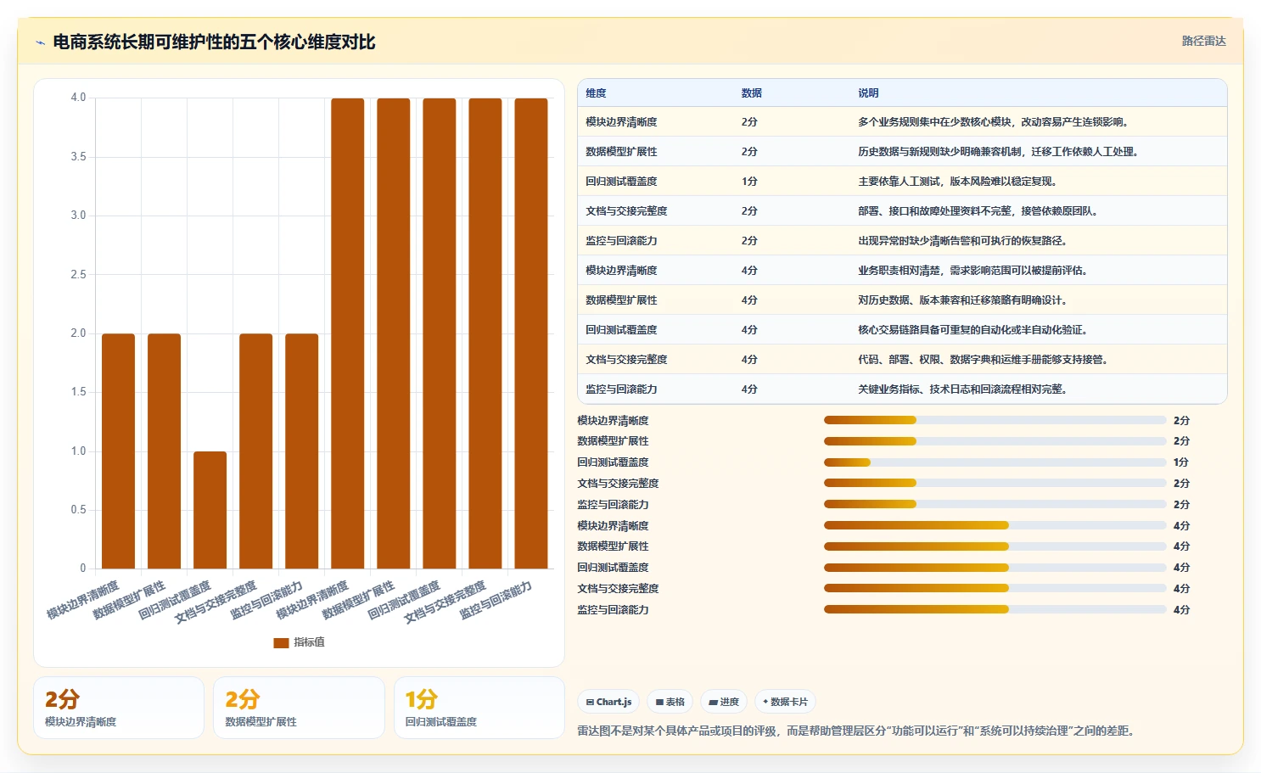Viewport: 1261px width, 773px height.
Task: Select text "部署、接口和故障处理资料不完整，接管依赖原团队。"
Action: pos(979,211)
